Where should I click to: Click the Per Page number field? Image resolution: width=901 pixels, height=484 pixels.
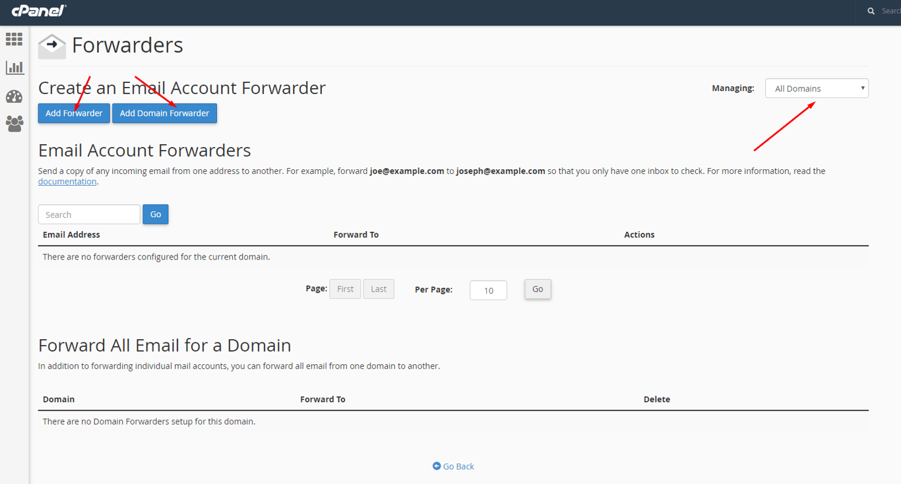pyautogui.click(x=488, y=290)
